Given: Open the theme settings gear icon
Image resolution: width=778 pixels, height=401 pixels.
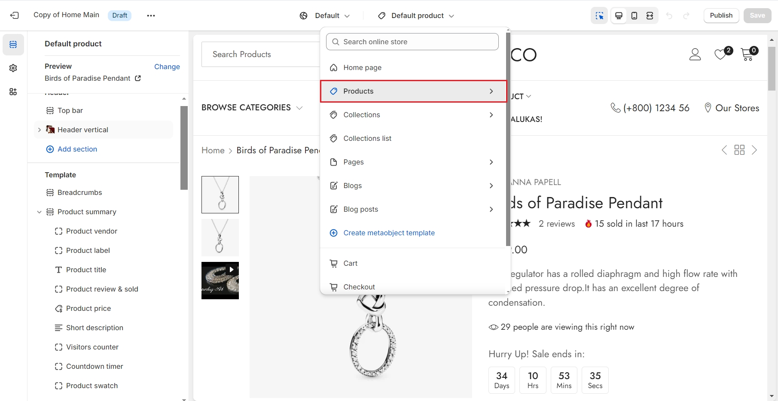Looking at the screenshot, I should (13, 68).
